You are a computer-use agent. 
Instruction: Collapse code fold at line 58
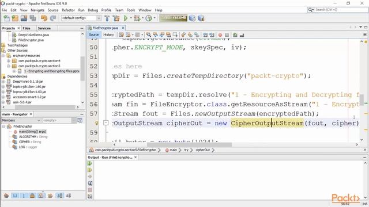pyautogui.click(x=106, y=122)
